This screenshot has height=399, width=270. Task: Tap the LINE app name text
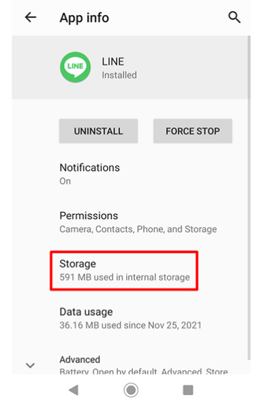tap(112, 61)
